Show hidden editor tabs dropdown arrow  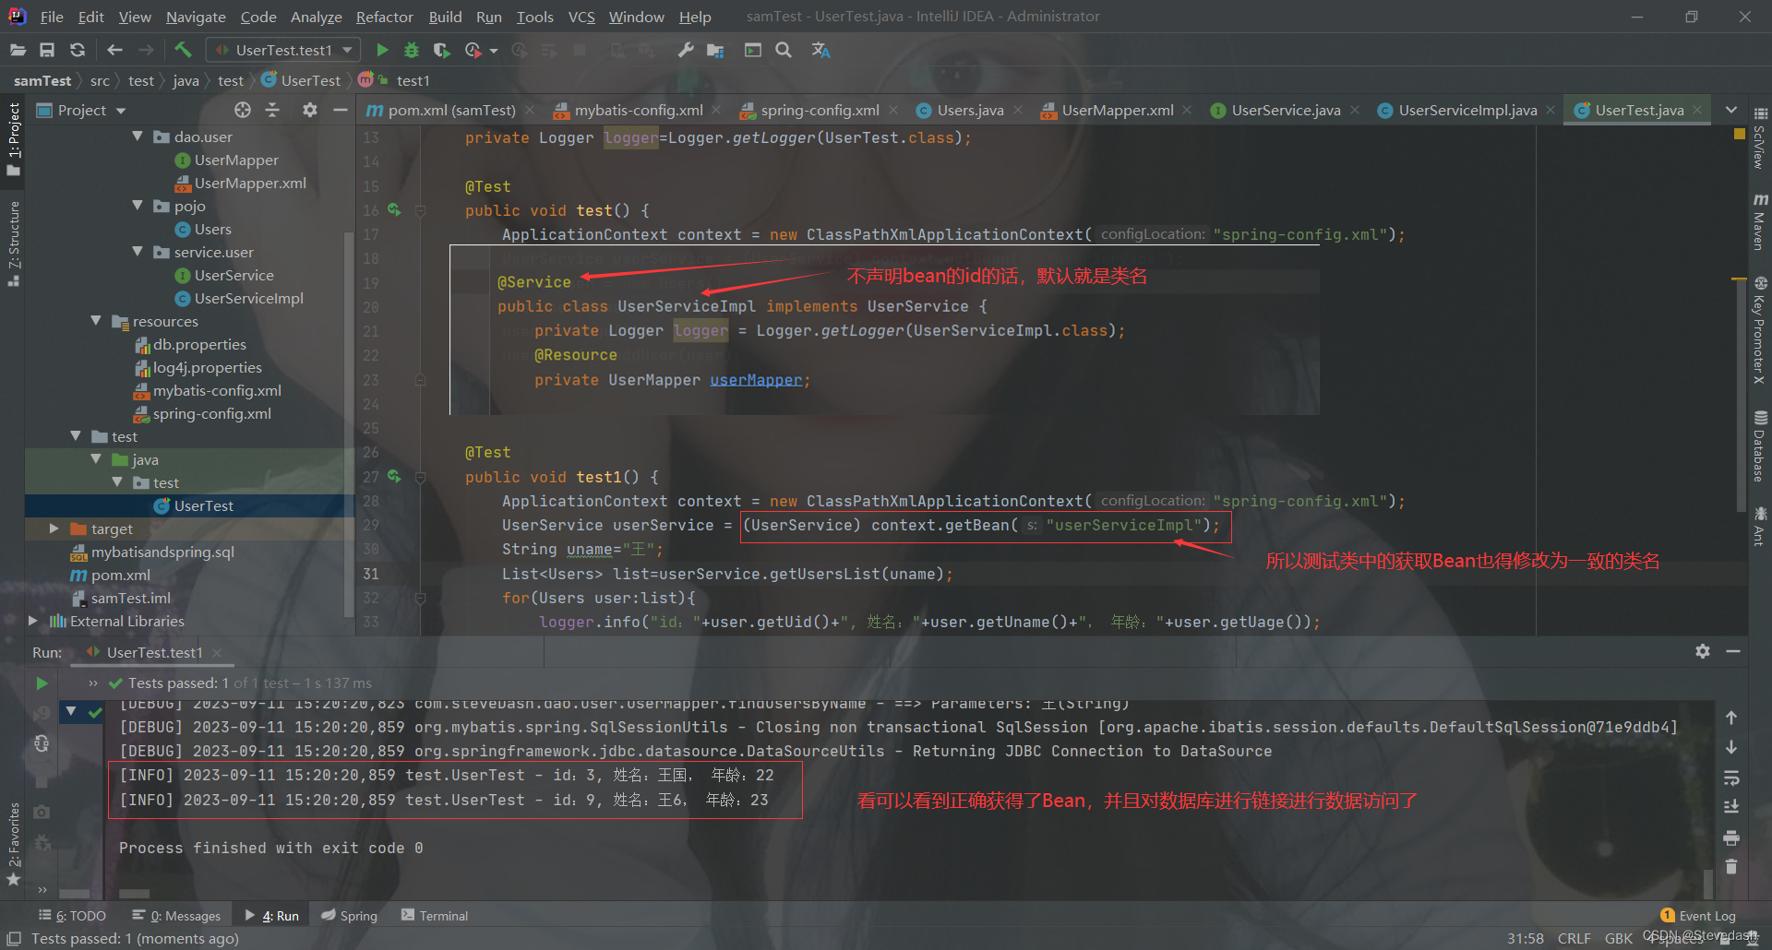(x=1731, y=110)
